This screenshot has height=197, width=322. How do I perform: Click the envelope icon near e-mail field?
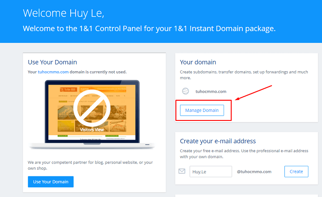[182, 171]
